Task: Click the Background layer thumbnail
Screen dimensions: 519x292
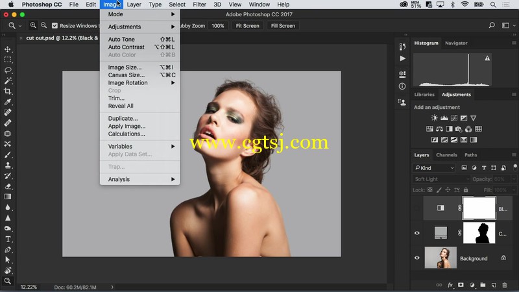Action: click(441, 258)
